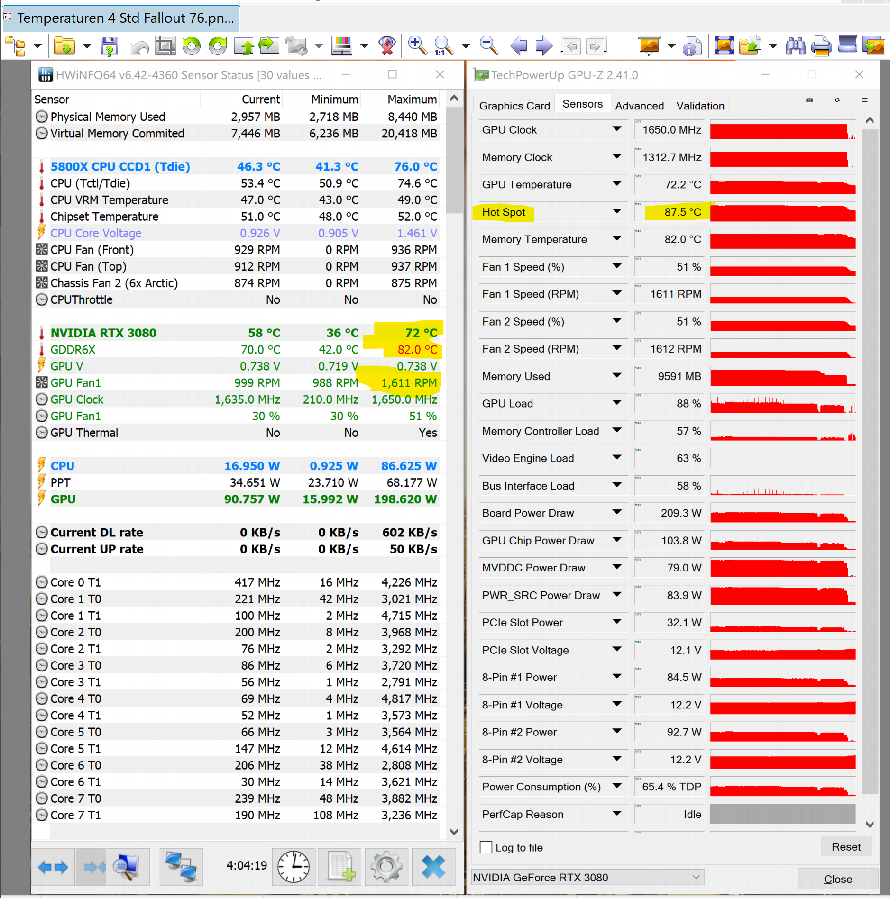890x898 pixels.
Task: Click the Reset button in GPU-Z
Action: tap(846, 847)
